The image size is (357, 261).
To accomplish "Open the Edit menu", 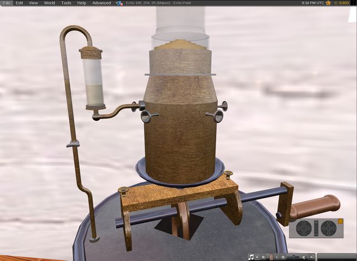I will pyautogui.click(x=20, y=3).
